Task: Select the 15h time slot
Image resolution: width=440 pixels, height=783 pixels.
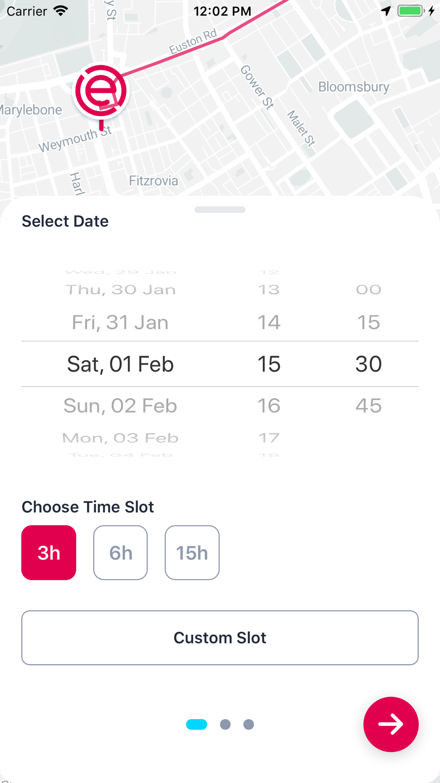Action: point(192,552)
